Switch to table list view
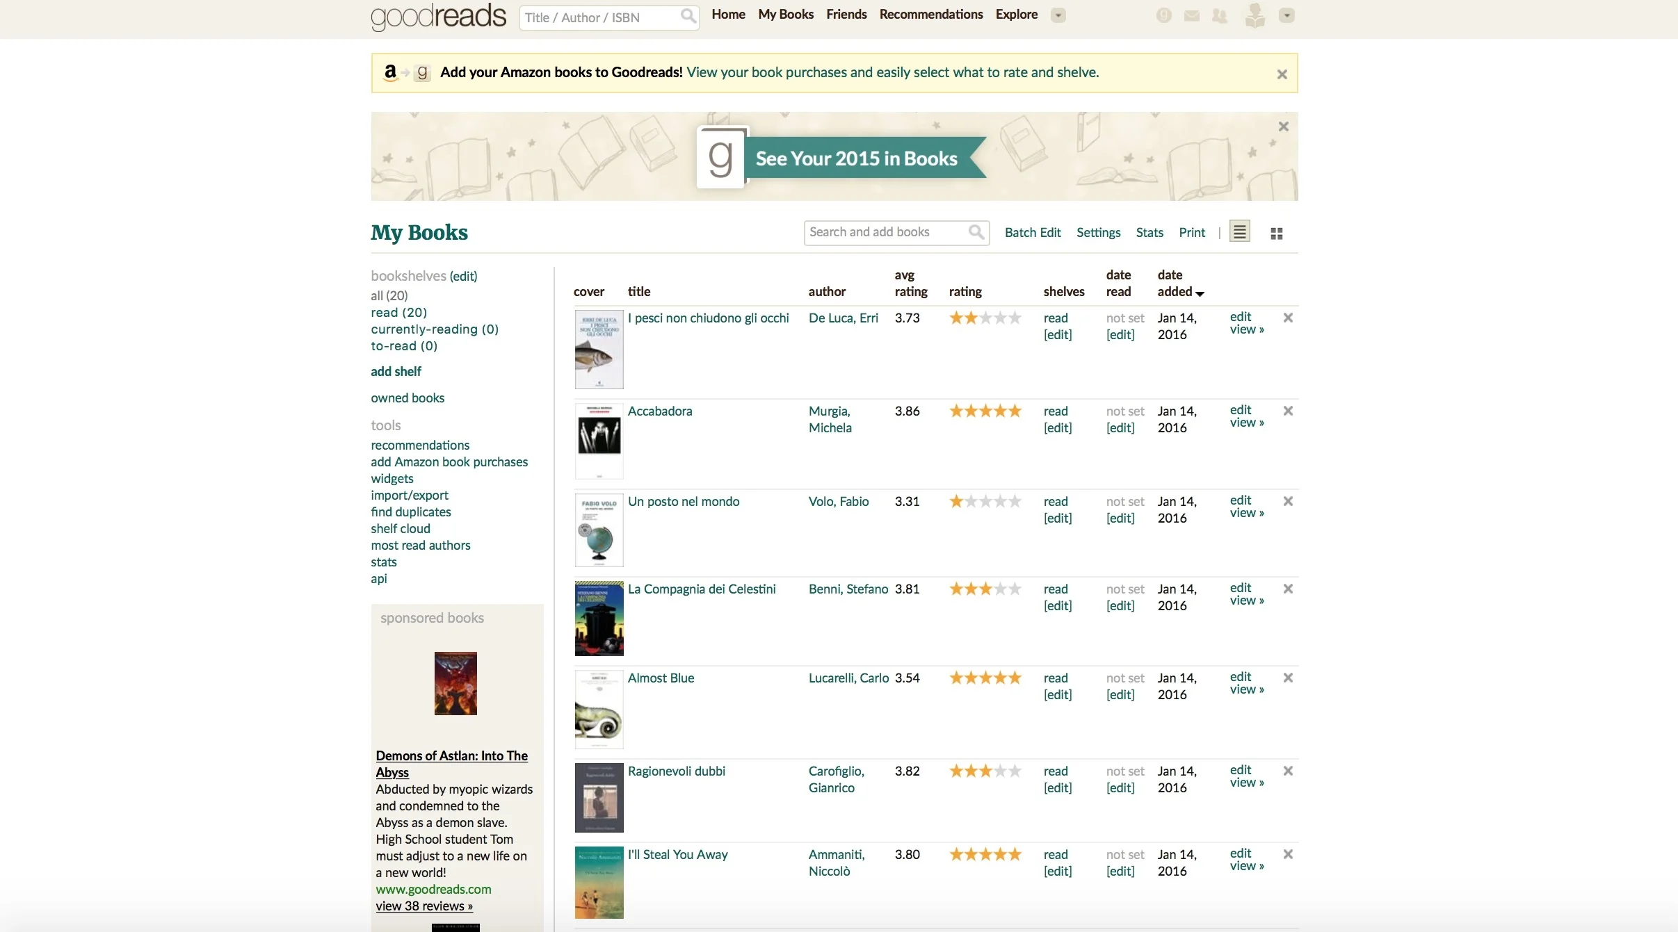The image size is (1678, 932). (1240, 231)
